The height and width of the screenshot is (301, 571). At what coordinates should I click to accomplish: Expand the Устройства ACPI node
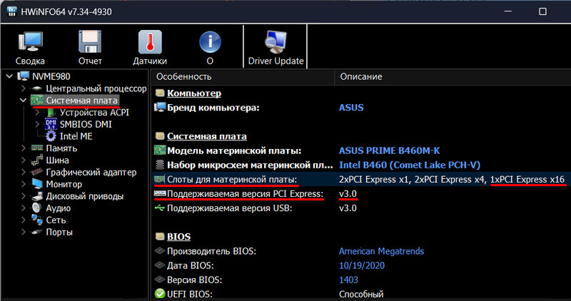coord(37,113)
